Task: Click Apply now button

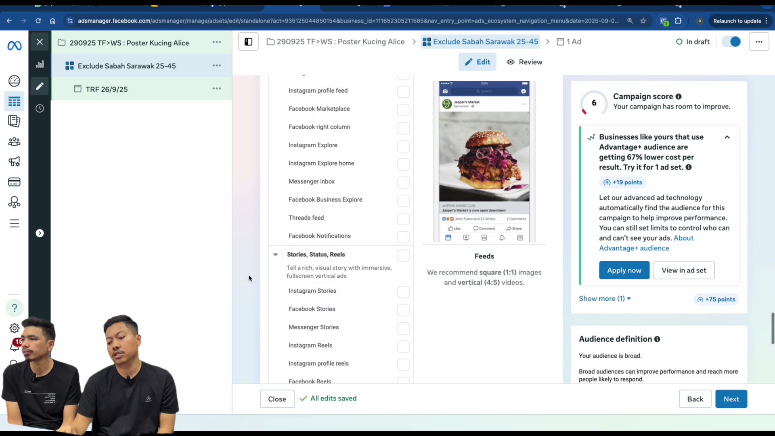Action: point(624,270)
